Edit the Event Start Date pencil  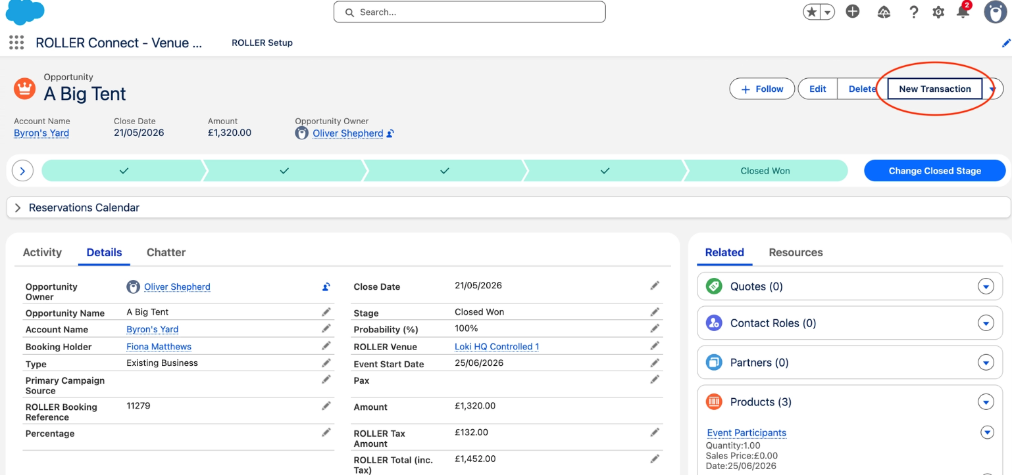coord(655,363)
